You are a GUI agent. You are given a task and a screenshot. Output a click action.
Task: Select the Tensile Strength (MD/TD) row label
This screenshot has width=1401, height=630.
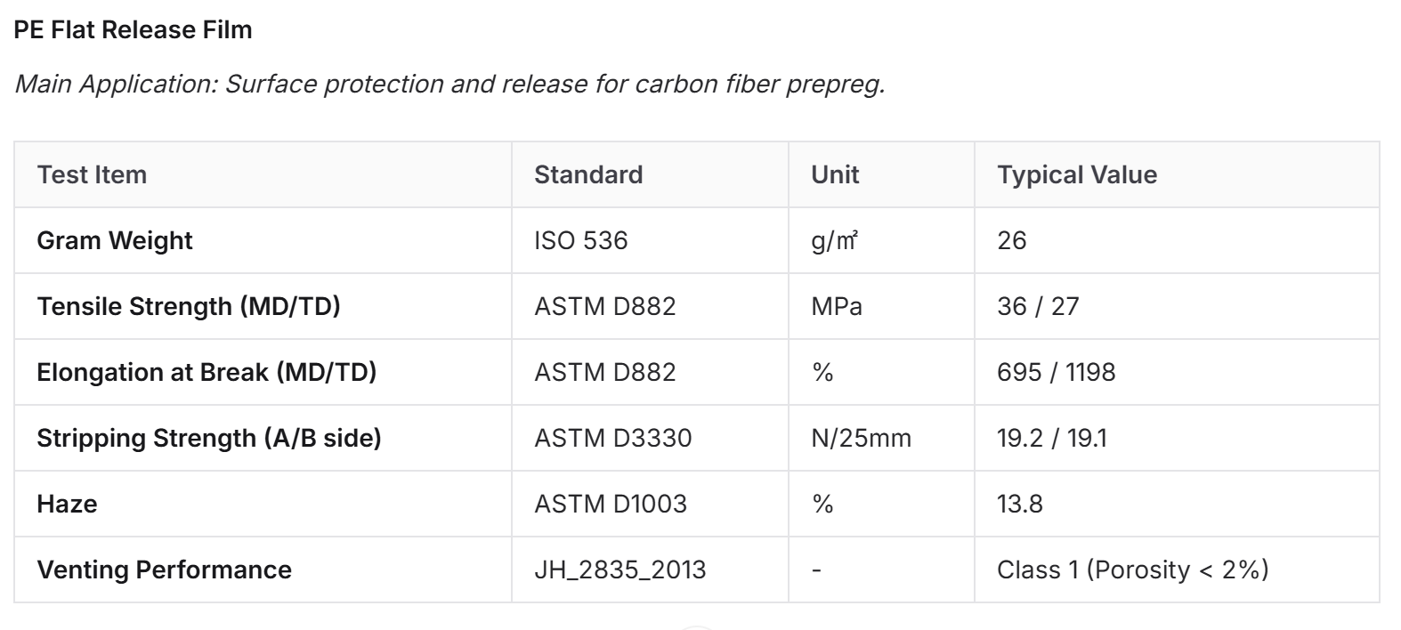189,306
